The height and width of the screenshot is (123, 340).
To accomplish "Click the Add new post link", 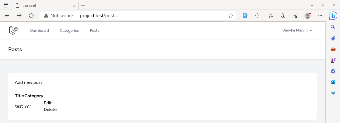I will (29, 82).
